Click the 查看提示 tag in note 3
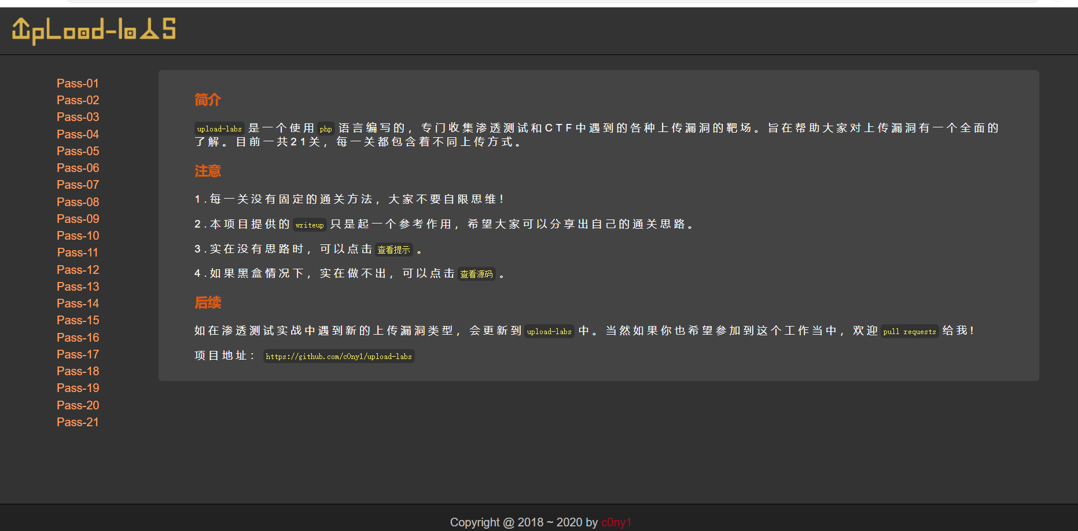Viewport: 1078px width, 531px height. coord(393,250)
